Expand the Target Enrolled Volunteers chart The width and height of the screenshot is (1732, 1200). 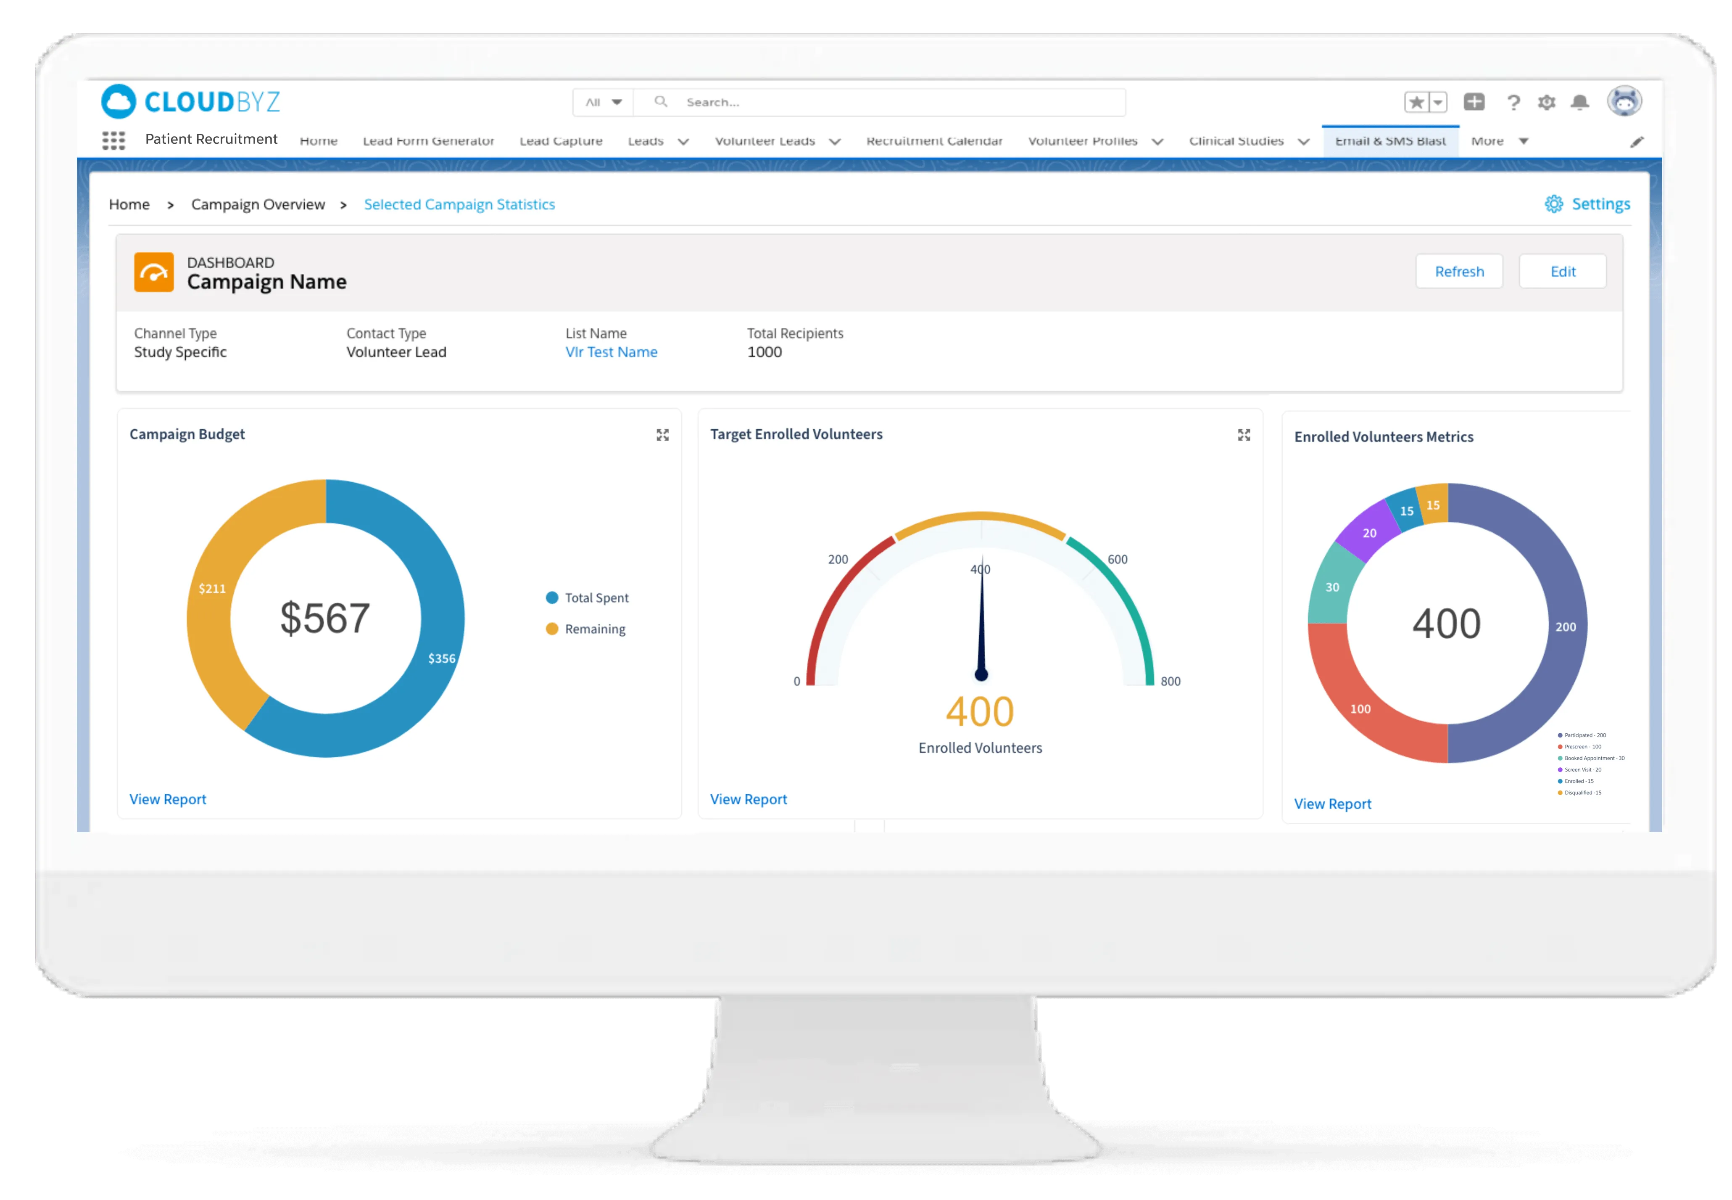1244,435
